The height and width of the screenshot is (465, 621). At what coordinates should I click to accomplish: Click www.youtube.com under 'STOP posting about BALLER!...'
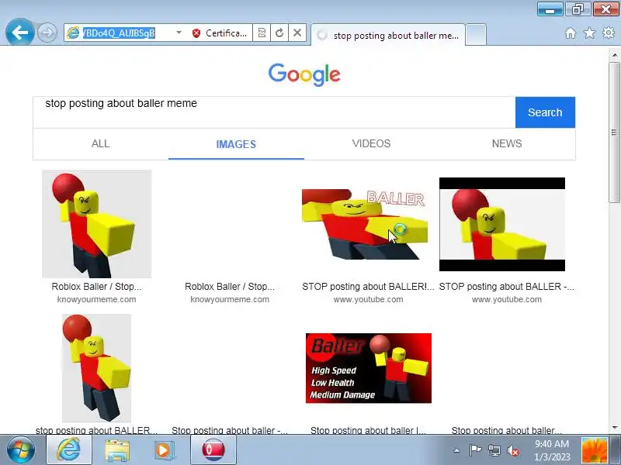pos(368,299)
